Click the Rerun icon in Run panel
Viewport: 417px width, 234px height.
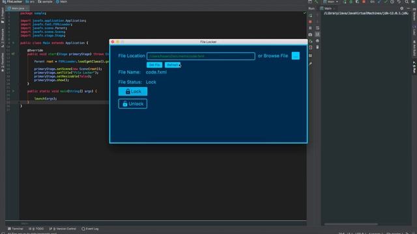click(x=310, y=16)
